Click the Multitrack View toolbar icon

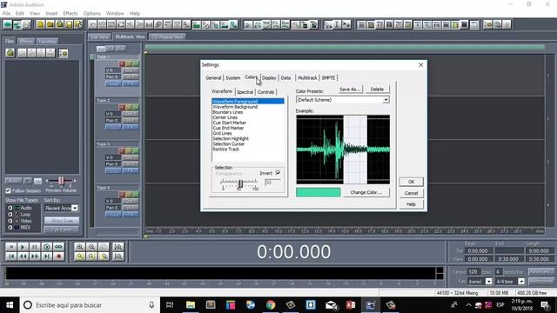click(17, 24)
